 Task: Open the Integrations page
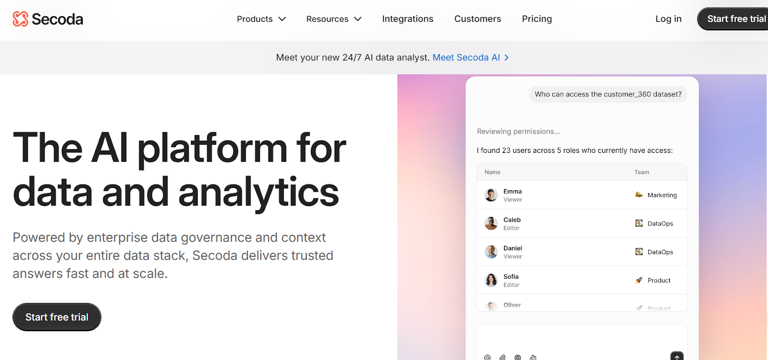[x=408, y=19]
